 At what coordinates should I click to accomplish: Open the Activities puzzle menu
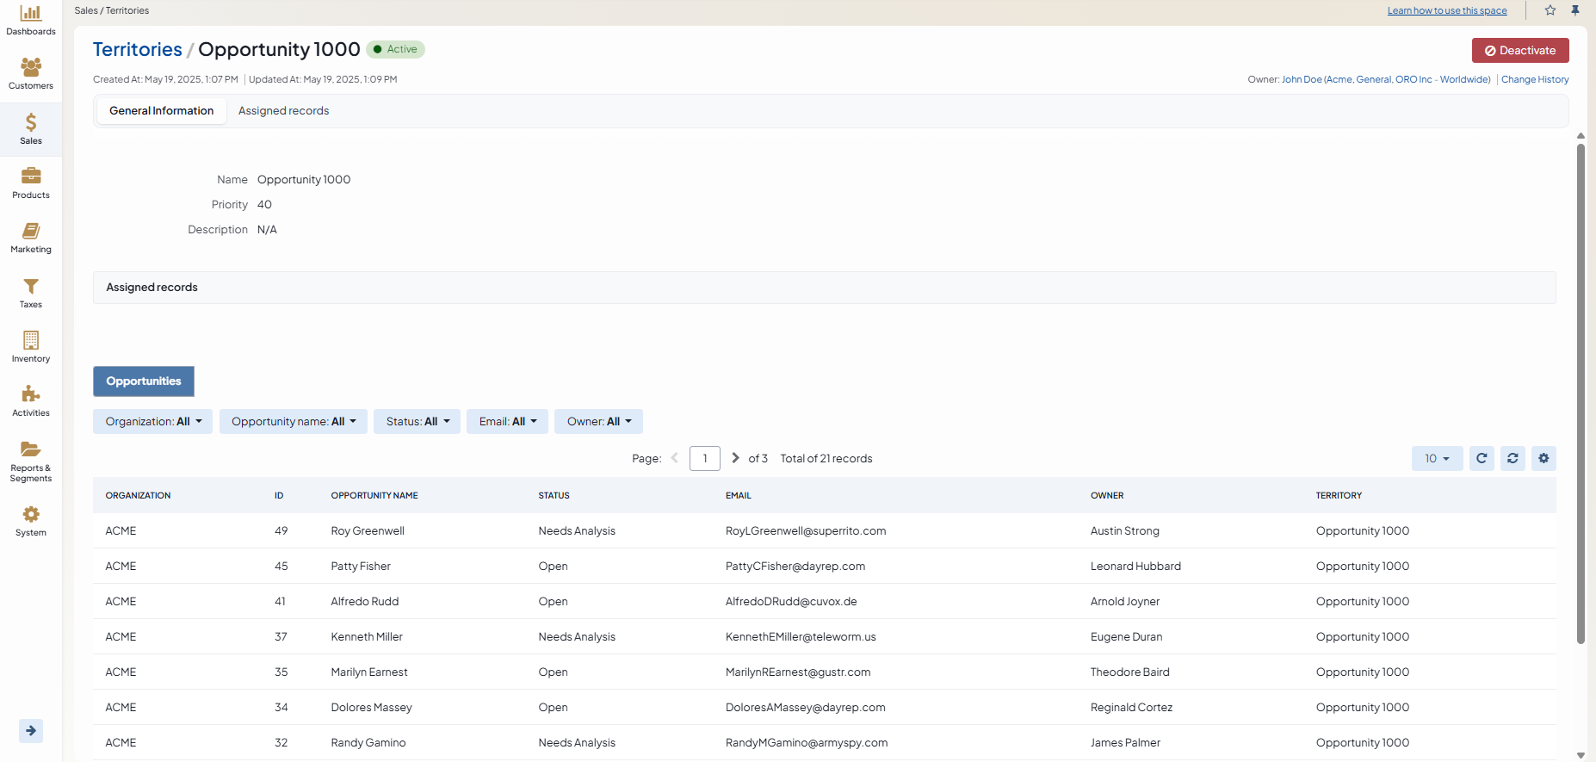[x=31, y=401]
